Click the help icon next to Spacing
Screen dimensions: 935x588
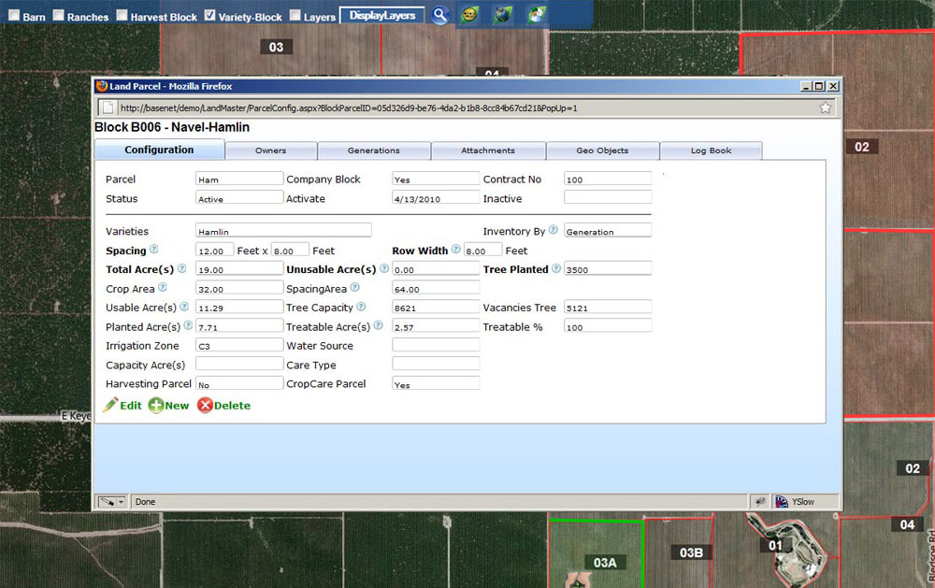[153, 250]
